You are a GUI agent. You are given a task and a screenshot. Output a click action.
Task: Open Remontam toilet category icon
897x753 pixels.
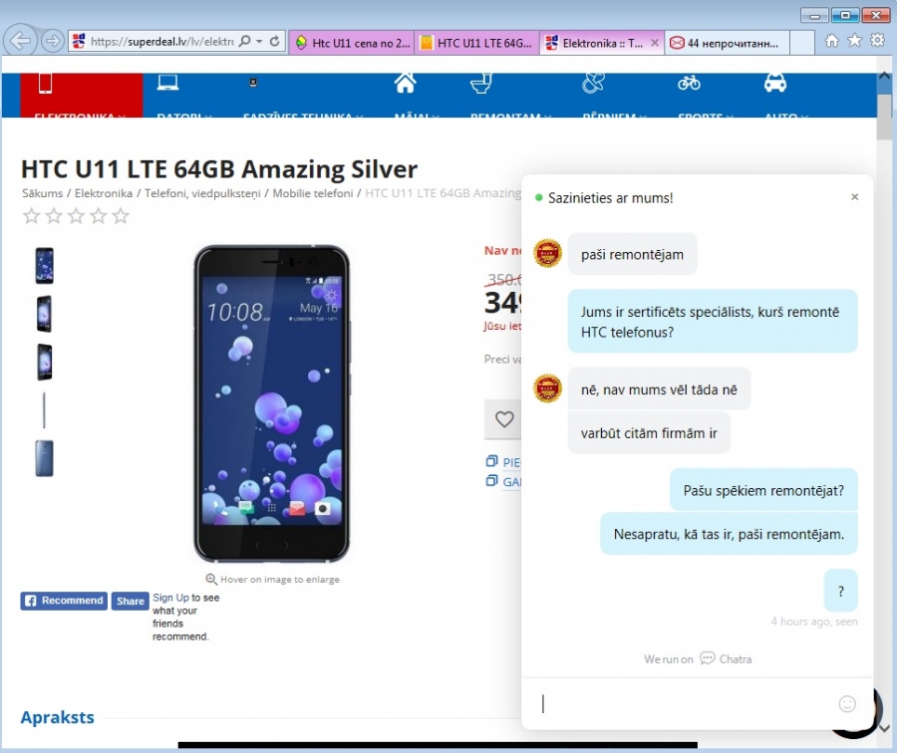click(481, 84)
